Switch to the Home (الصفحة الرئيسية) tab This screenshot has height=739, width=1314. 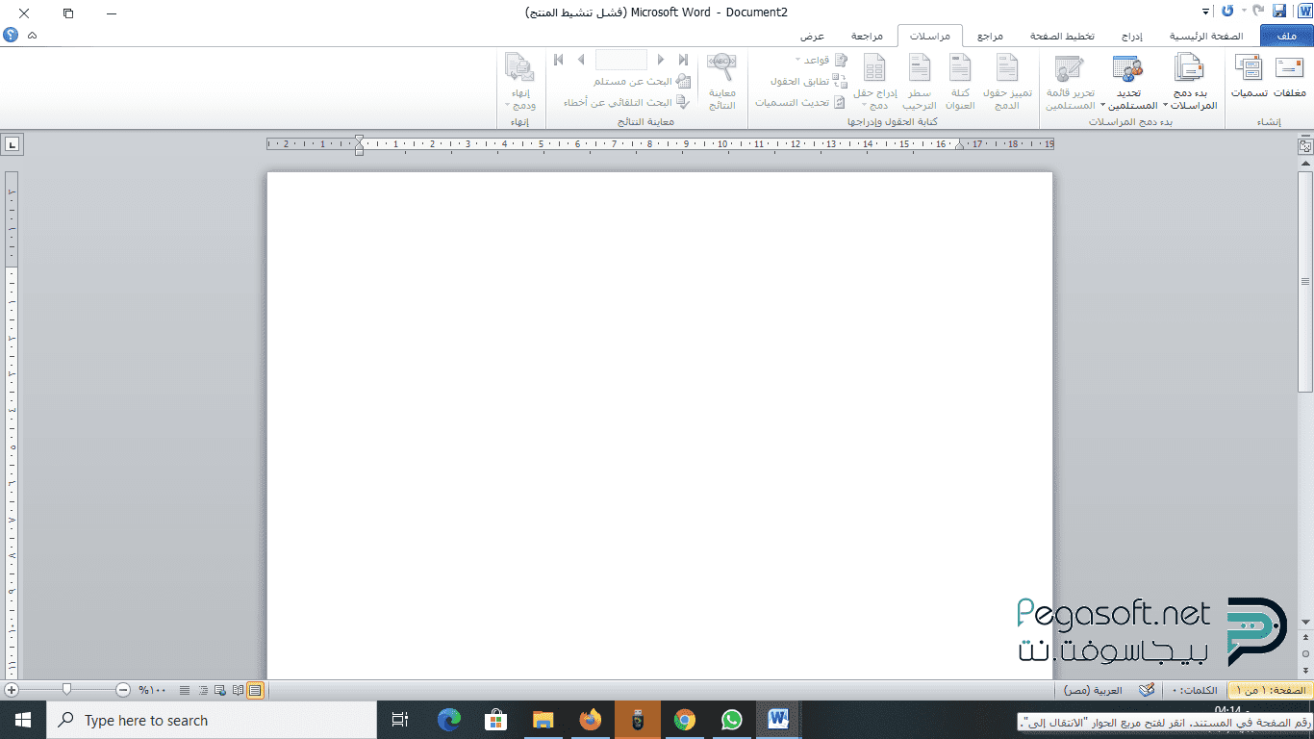tap(1206, 36)
